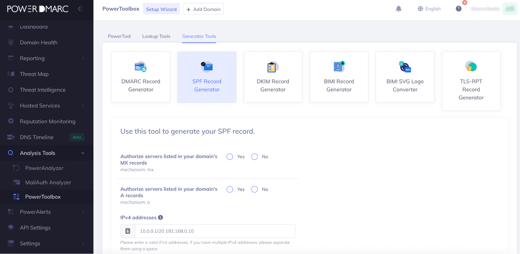Click the PowerDMARC logo
Image resolution: width=520 pixels, height=254 pixels.
point(38,9)
